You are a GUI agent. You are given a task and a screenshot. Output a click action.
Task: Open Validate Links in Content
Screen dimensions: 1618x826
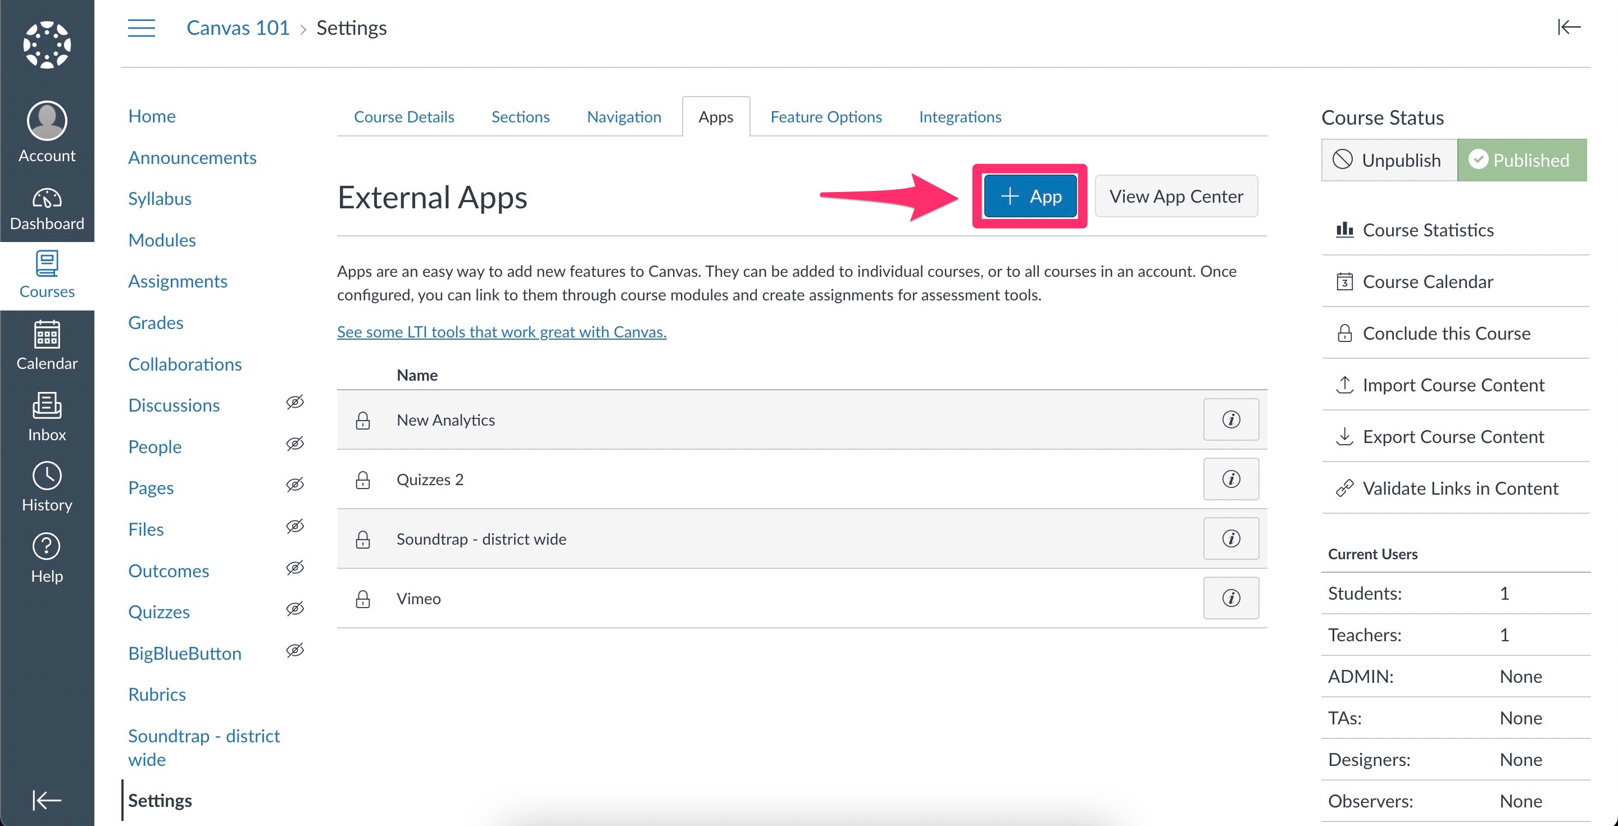point(1460,488)
